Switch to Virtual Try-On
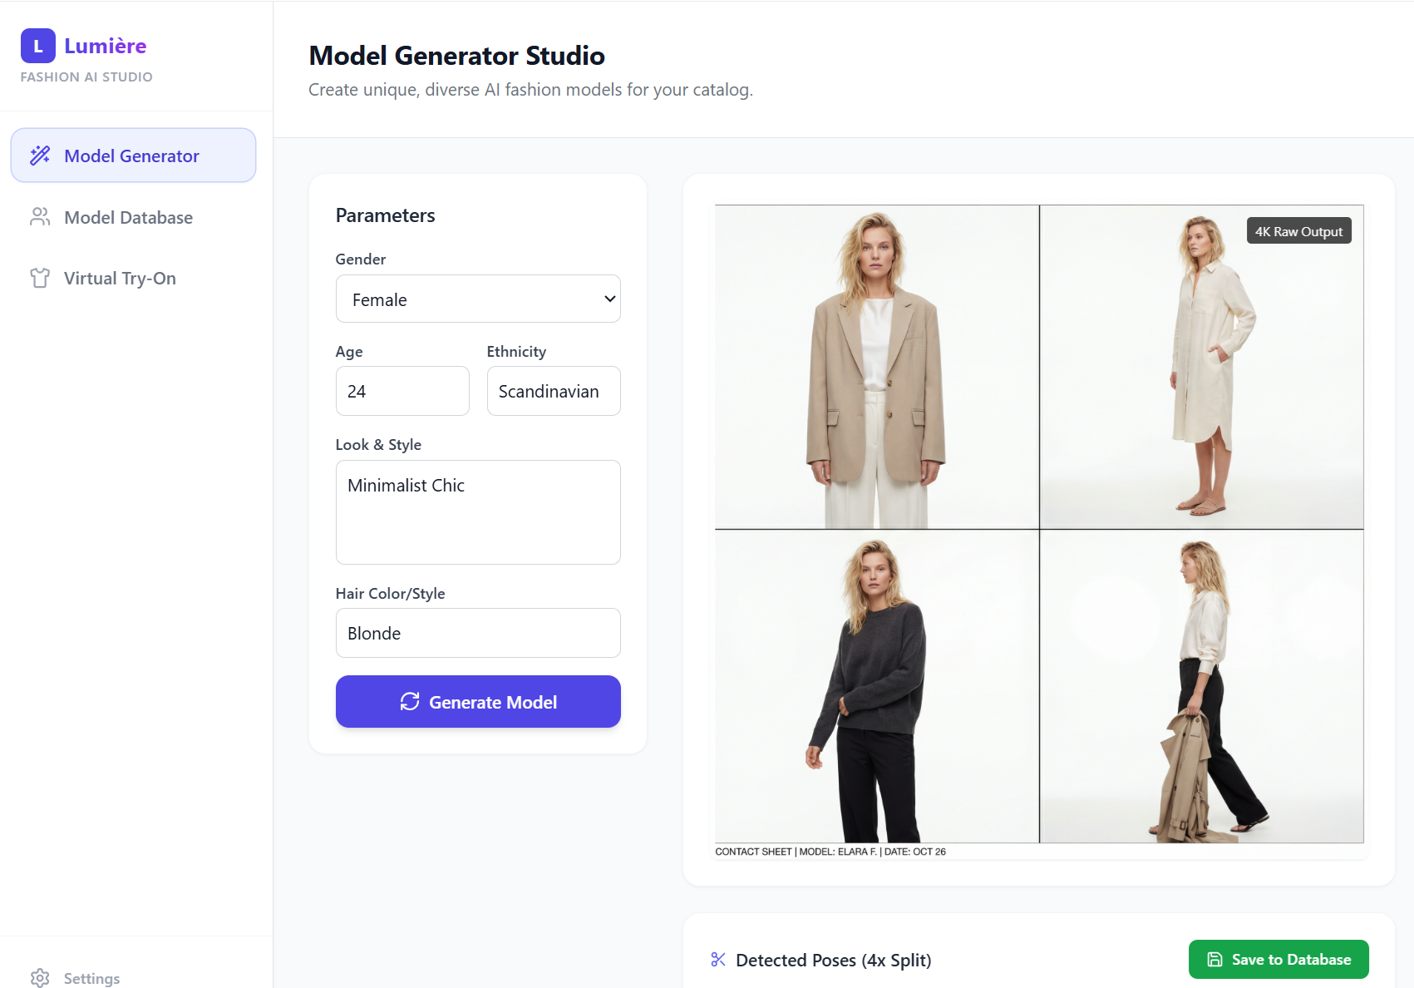 click(133, 278)
